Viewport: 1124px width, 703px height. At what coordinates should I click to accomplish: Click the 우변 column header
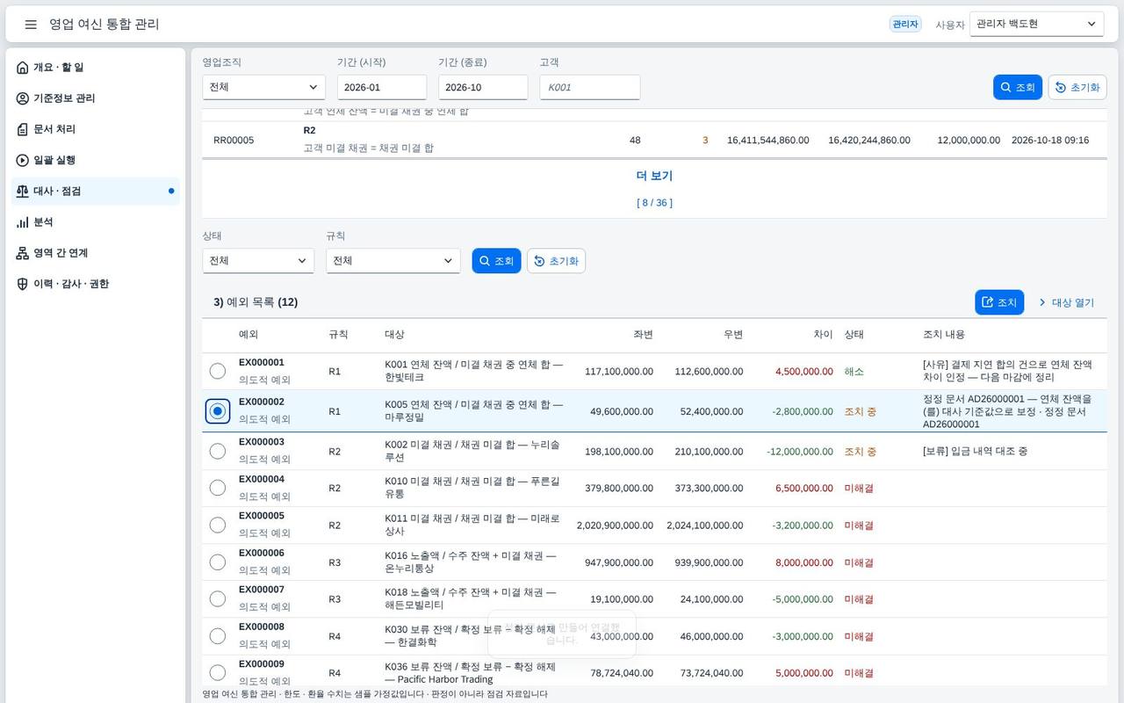click(x=733, y=335)
